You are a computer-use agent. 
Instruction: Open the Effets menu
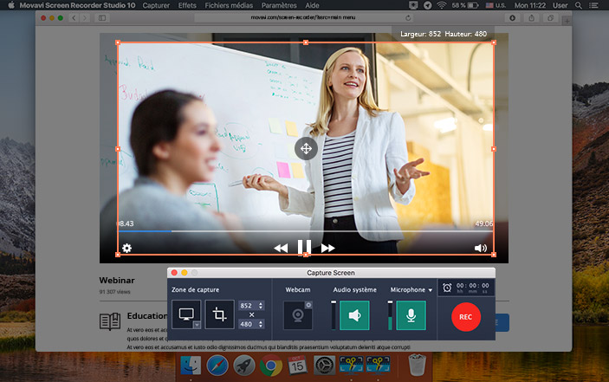point(186,5)
